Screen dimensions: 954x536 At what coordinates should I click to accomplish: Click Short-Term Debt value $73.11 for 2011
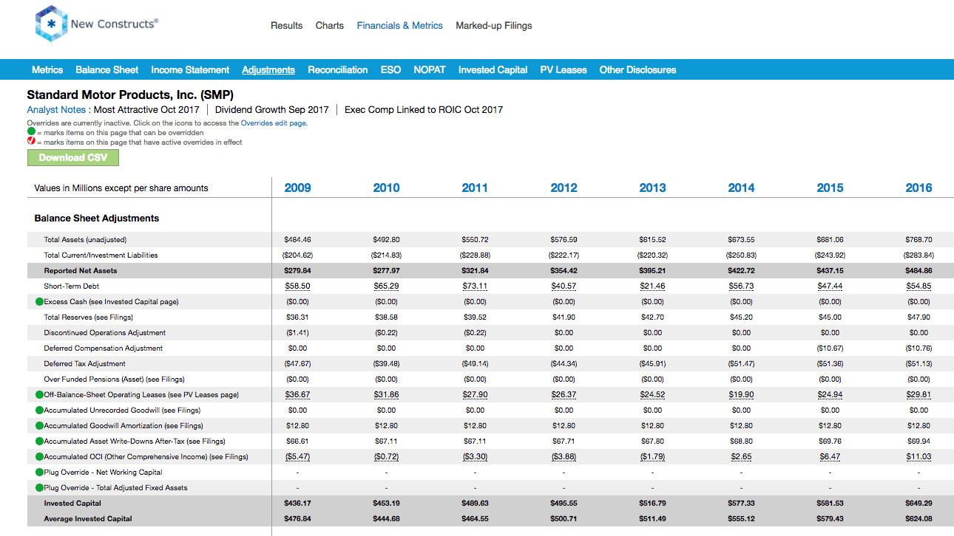[475, 286]
